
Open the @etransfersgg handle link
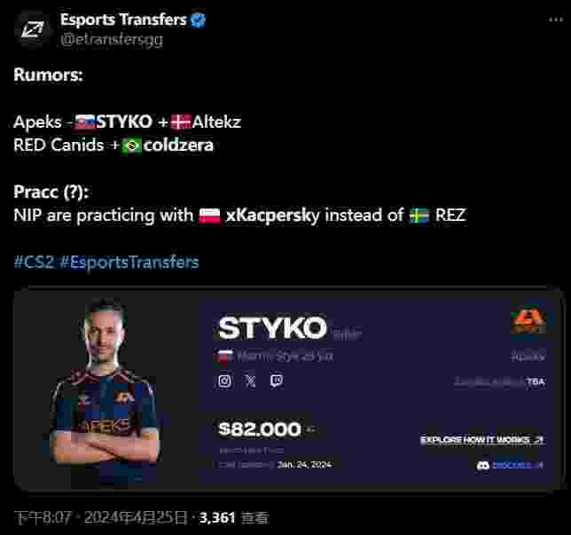click(112, 39)
